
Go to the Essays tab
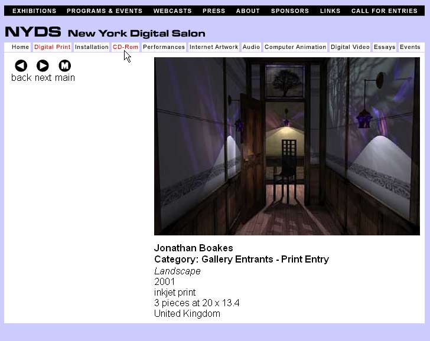click(385, 47)
